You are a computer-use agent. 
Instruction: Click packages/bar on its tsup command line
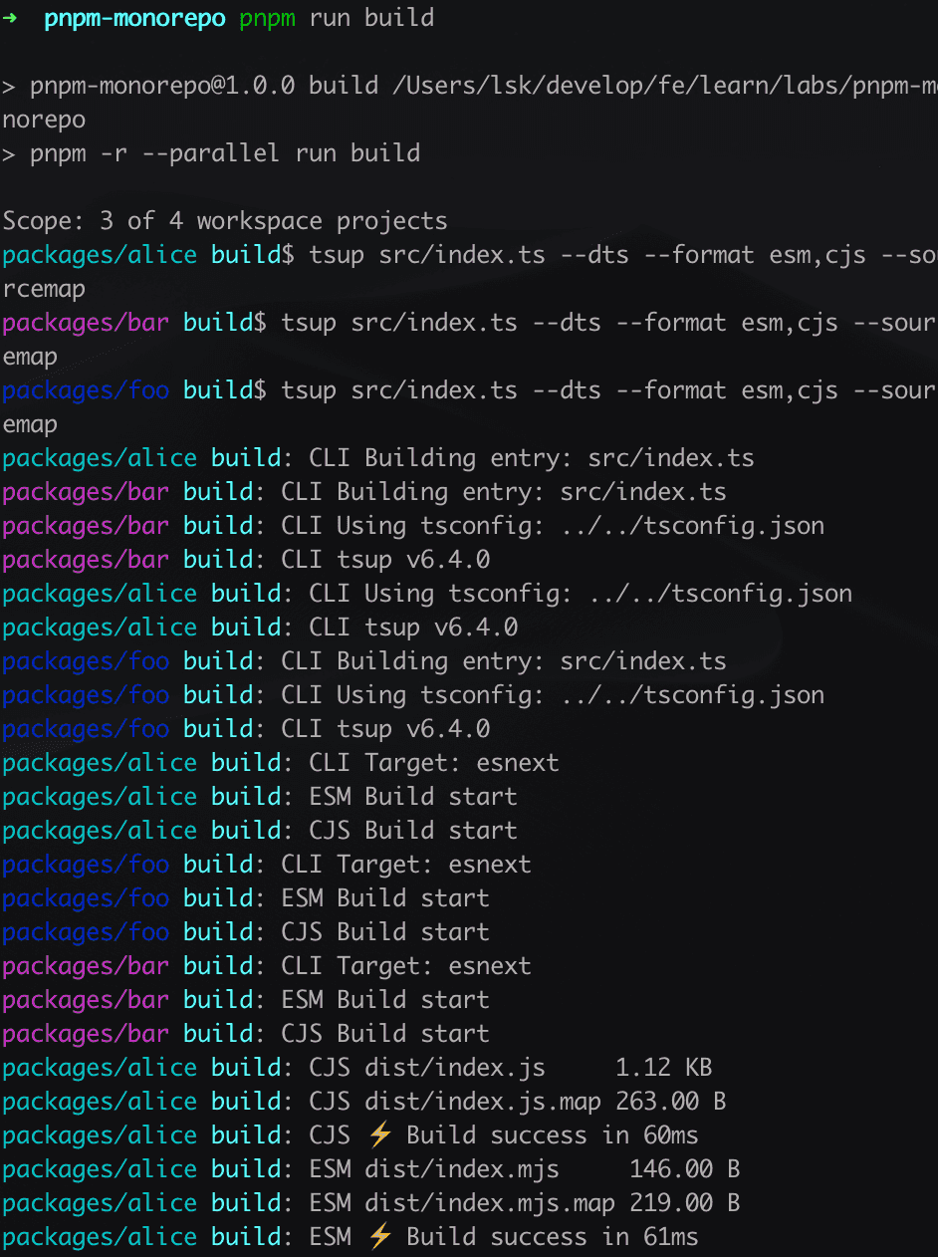(x=86, y=323)
